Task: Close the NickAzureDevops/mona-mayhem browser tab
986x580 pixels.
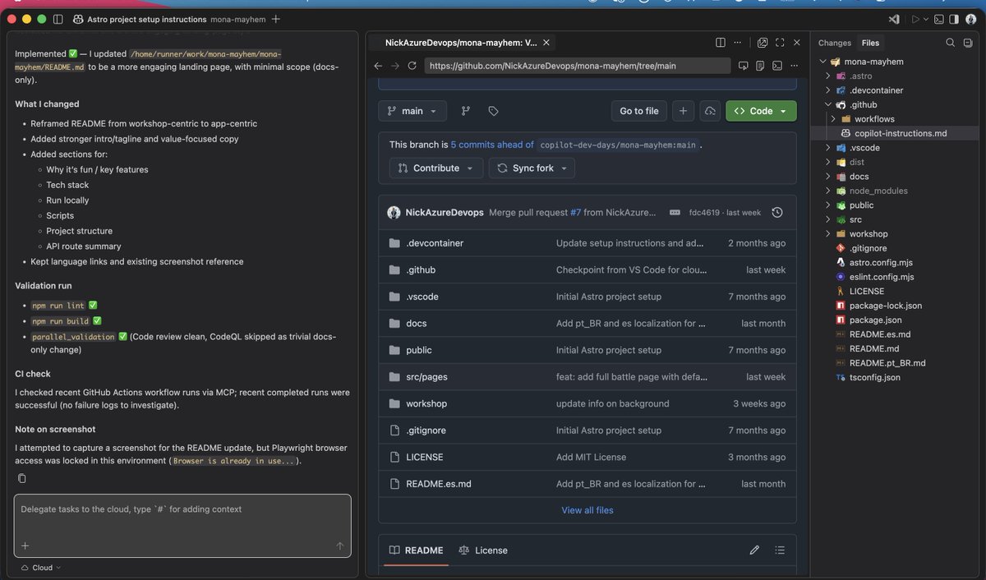Action: coord(547,43)
